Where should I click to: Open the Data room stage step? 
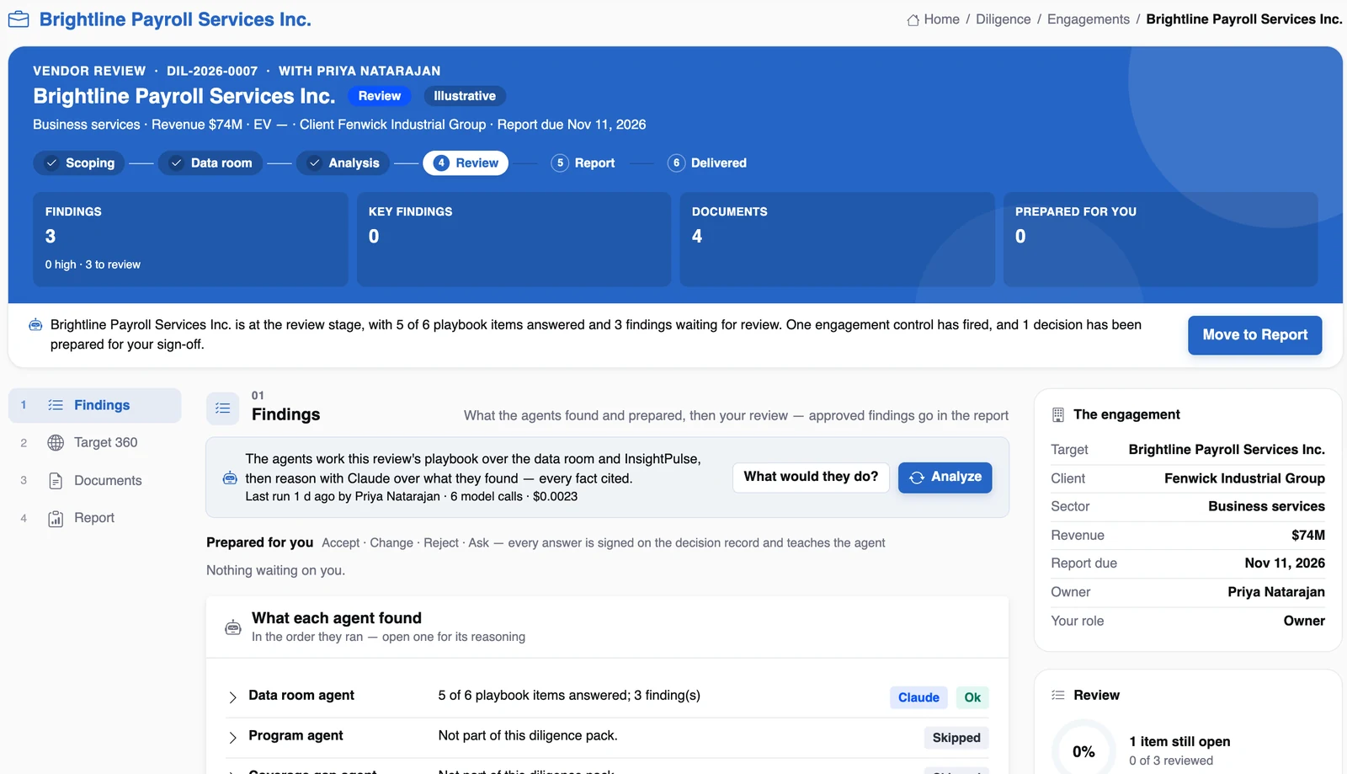(210, 163)
